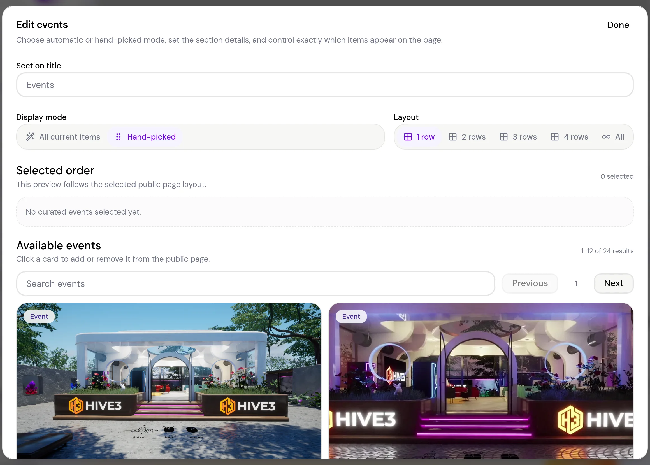This screenshot has height=465, width=650.
Task: Select All current items display mode
Action: (x=63, y=137)
